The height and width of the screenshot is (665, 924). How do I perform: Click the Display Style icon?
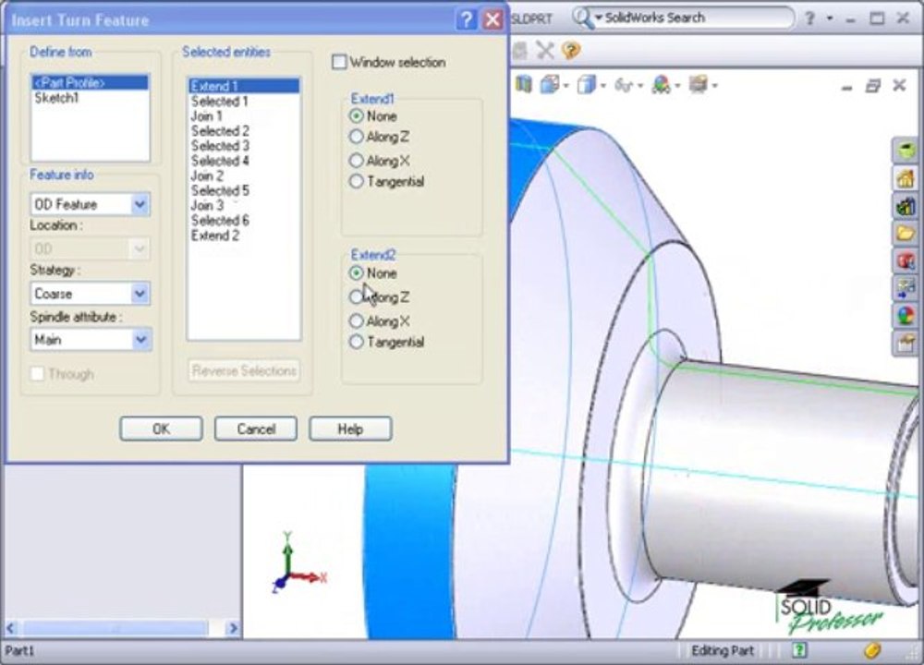pyautogui.click(x=587, y=85)
